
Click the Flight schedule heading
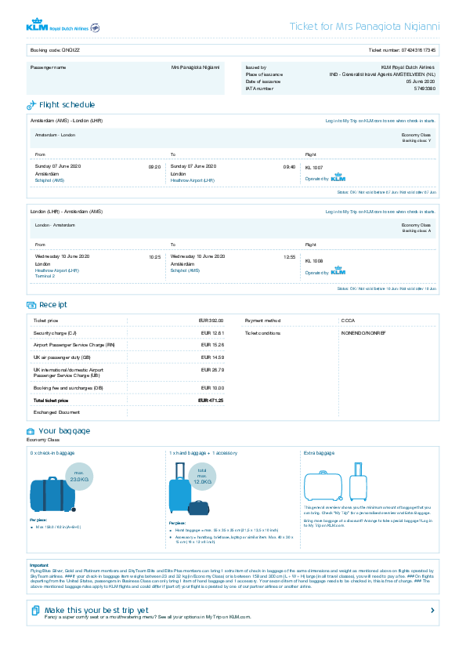(x=67, y=105)
